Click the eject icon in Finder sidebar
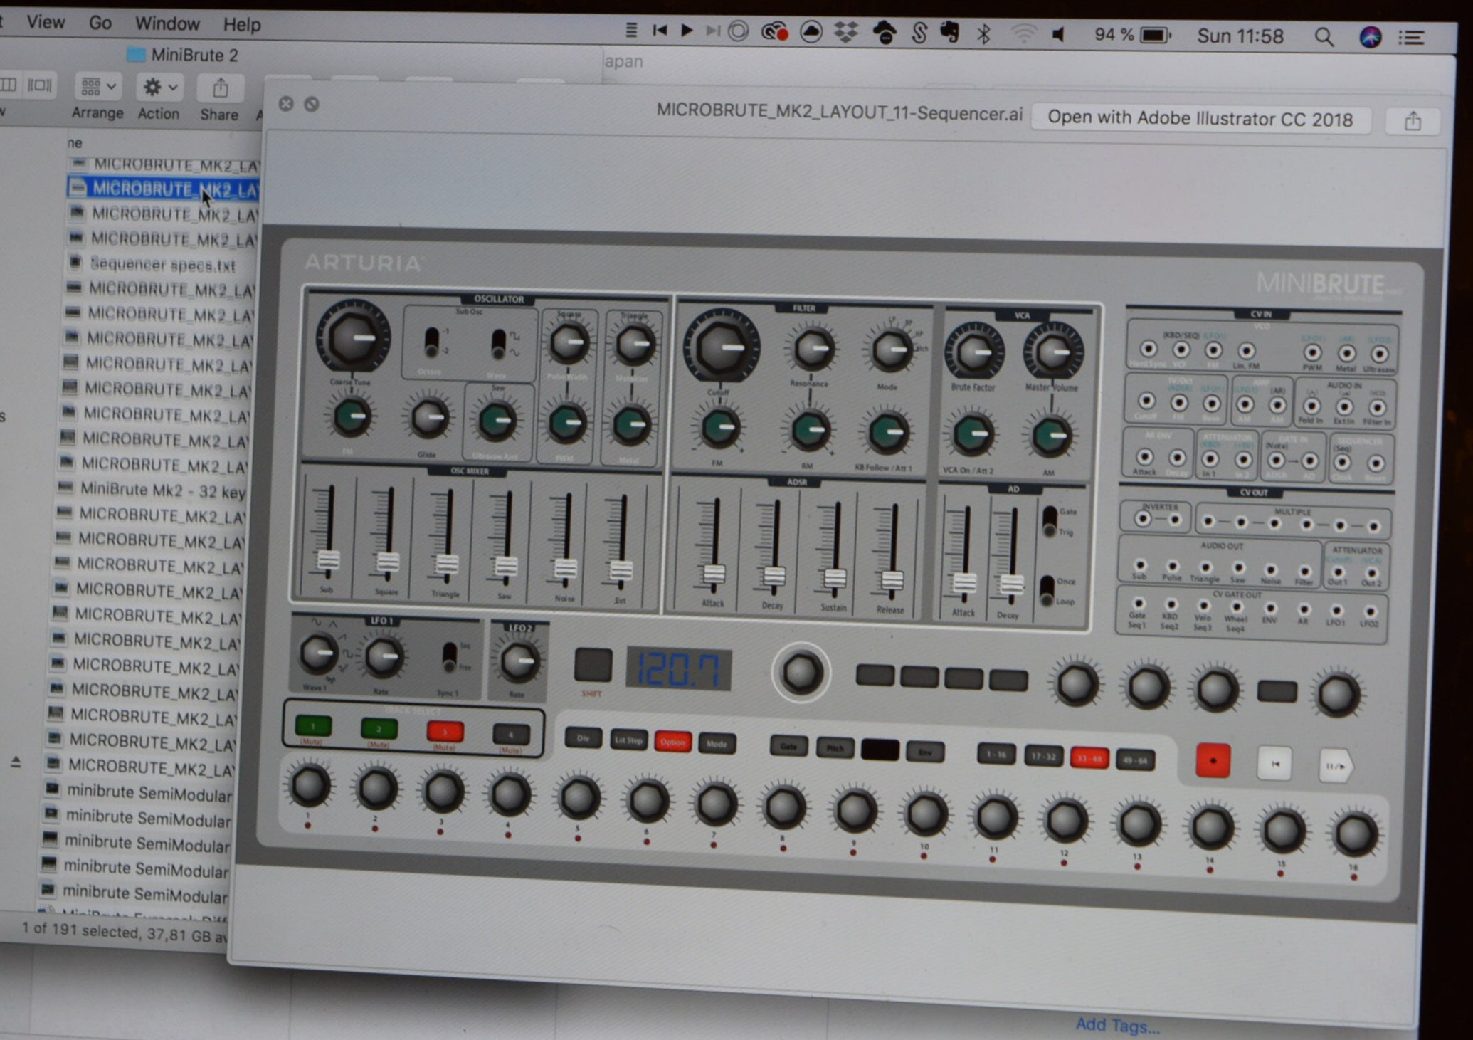The height and width of the screenshot is (1040, 1473). pos(16,762)
